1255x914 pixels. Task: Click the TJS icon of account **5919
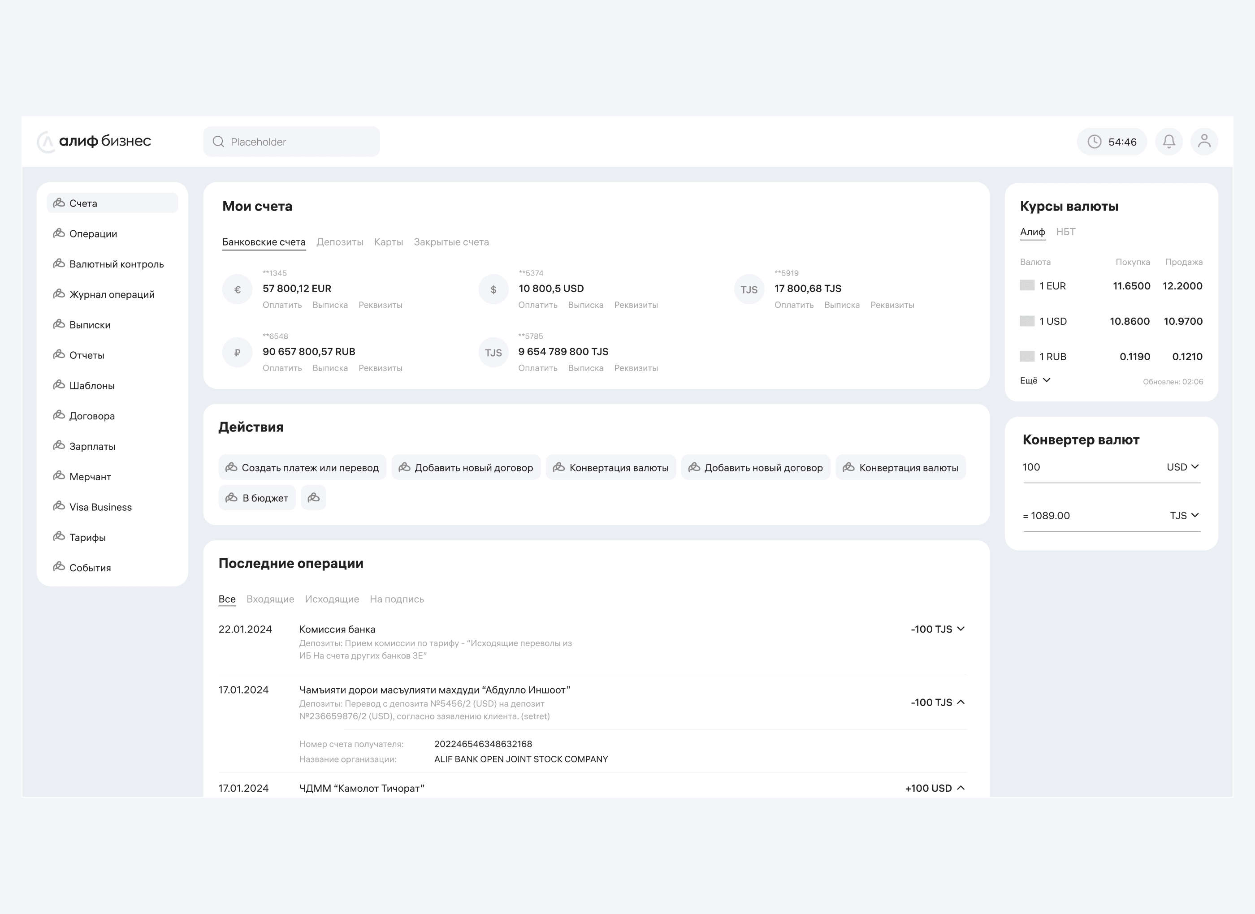point(749,289)
